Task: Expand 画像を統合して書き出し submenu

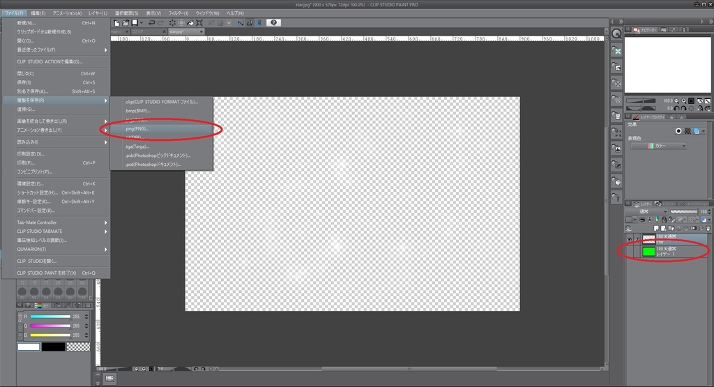Action: 56,121
